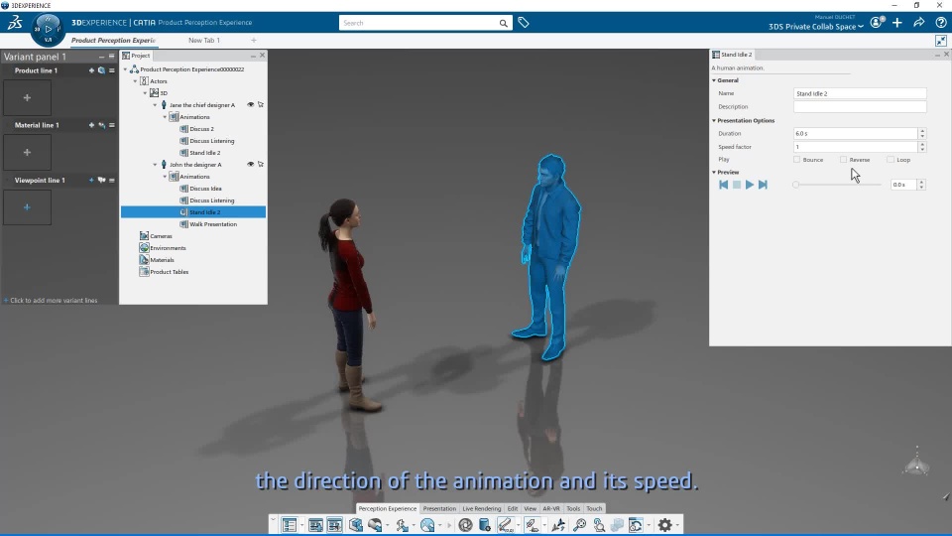Collapse the Product Perception Experience00000022 root node
This screenshot has height=536, width=952.
[126, 69]
